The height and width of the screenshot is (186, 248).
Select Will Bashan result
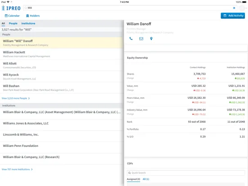pos(62,88)
